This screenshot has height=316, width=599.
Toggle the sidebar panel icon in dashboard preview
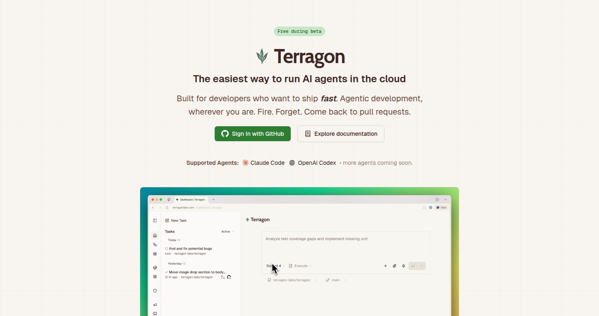click(x=155, y=220)
